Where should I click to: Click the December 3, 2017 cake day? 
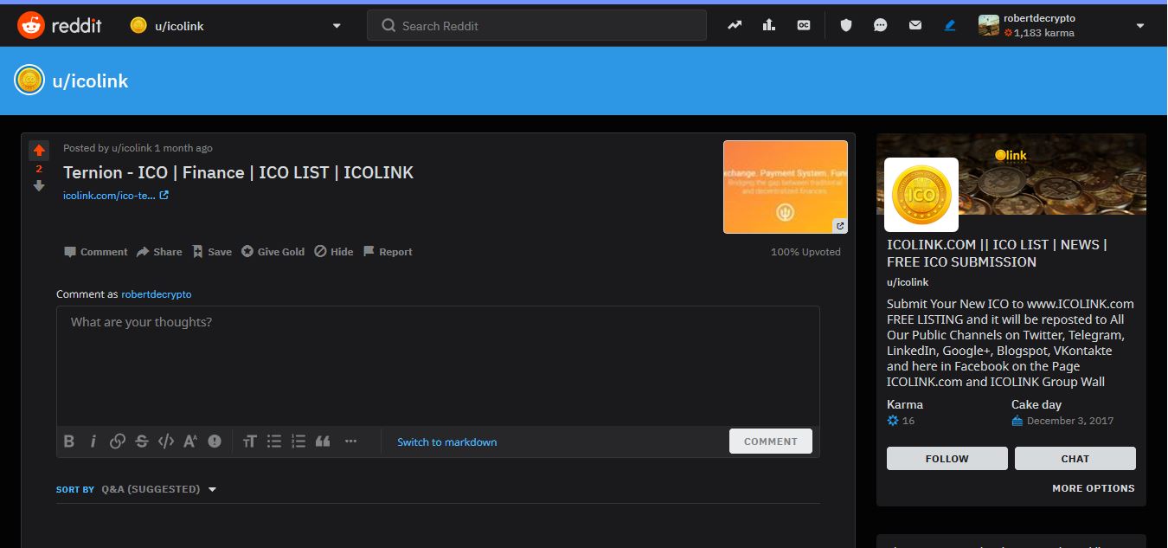1070,421
